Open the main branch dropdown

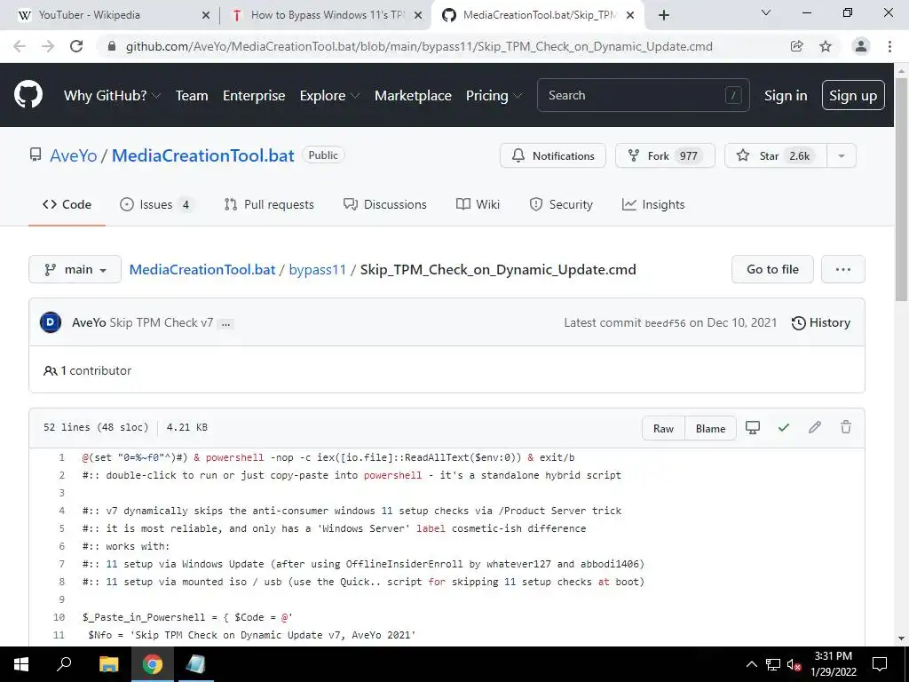(x=75, y=269)
